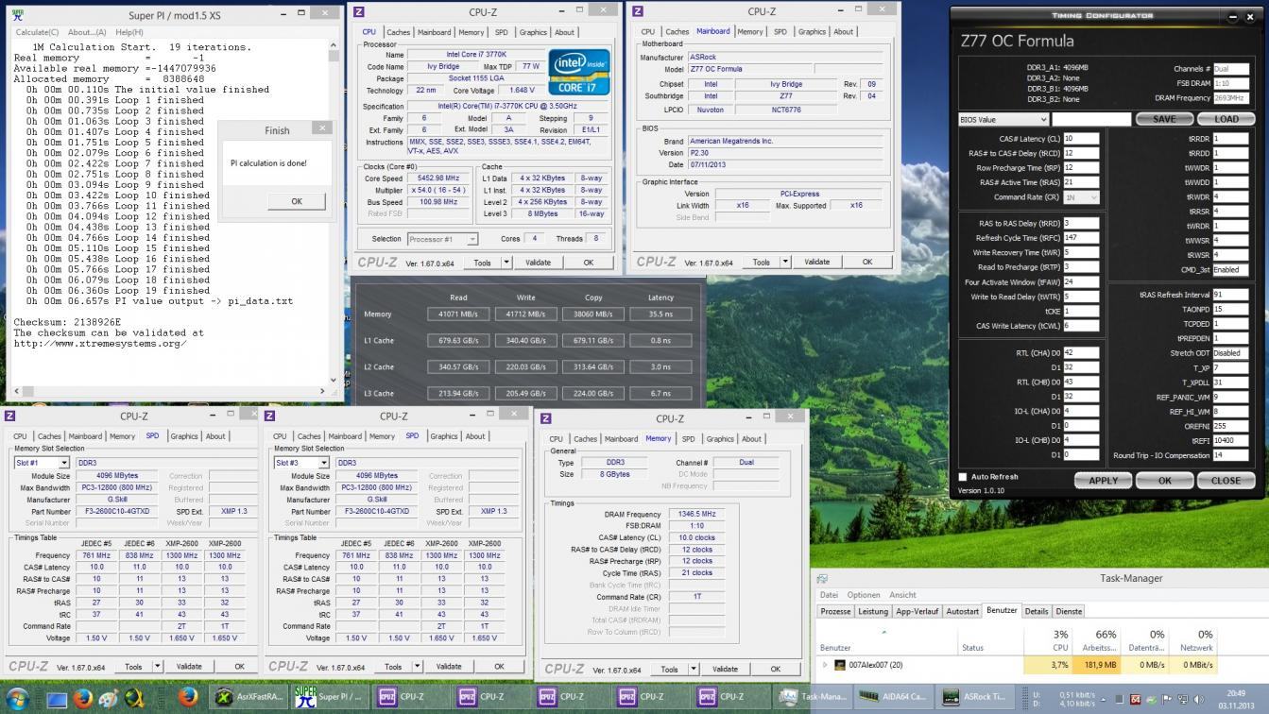Screen dimensions: 1269x714
Task: Open the Optionen menu in Task-Manager
Action: (x=863, y=595)
